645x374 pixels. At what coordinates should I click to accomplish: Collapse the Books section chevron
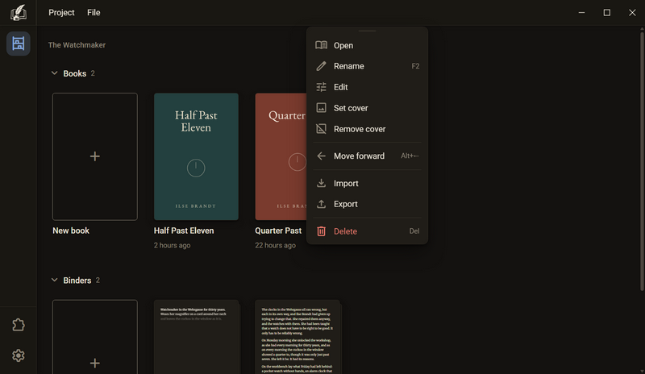[x=54, y=73]
